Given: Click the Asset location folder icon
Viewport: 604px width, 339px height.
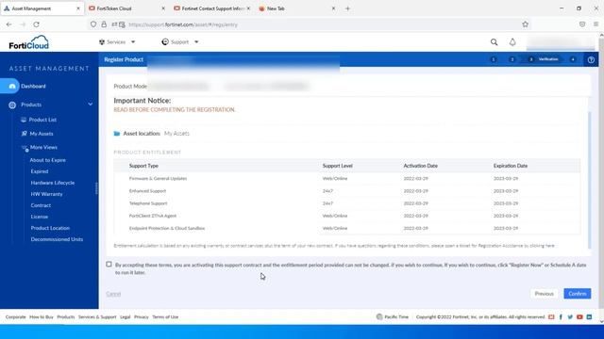Looking at the screenshot, I should pos(117,134).
